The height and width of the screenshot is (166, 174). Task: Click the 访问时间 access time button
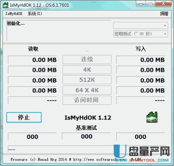tap(87, 100)
